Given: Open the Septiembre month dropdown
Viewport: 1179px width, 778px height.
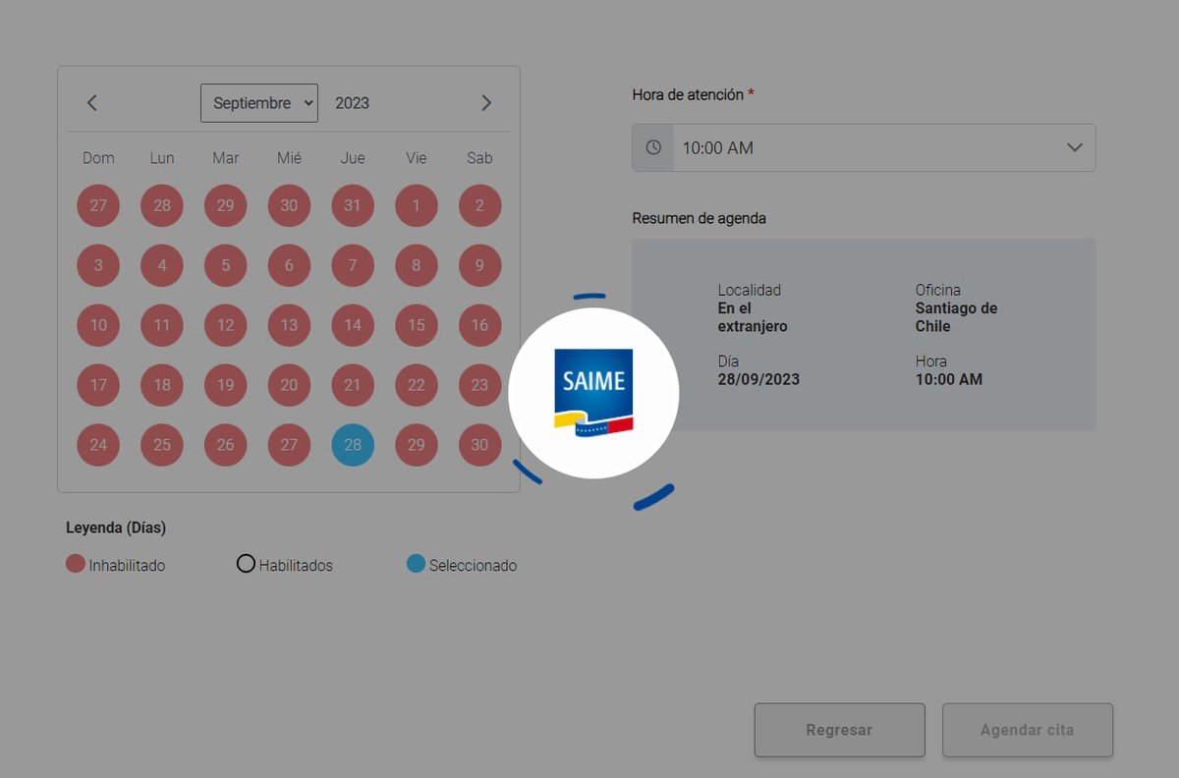Looking at the screenshot, I should coord(259,103).
